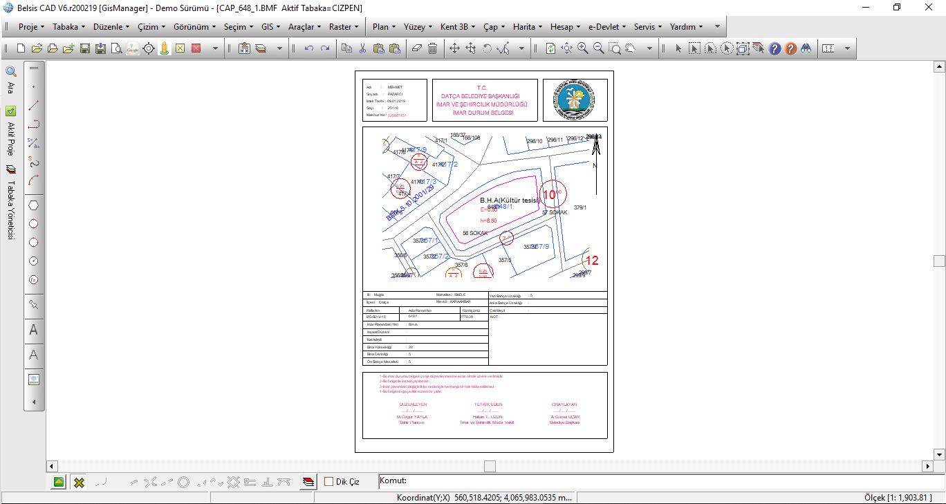This screenshot has width=946, height=504.
Task: Open the Harita menu
Action: pyautogui.click(x=528, y=27)
